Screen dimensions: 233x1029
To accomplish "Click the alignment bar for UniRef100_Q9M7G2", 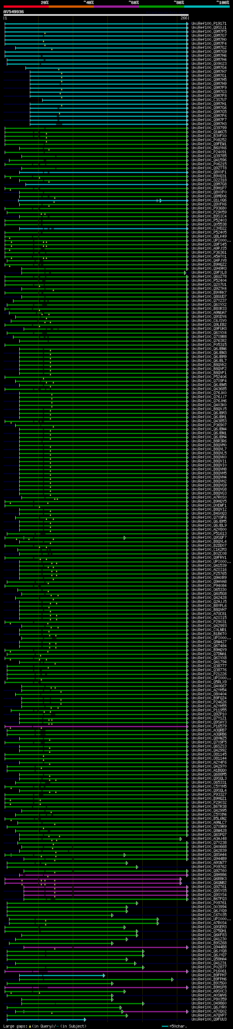I will [102, 47].
